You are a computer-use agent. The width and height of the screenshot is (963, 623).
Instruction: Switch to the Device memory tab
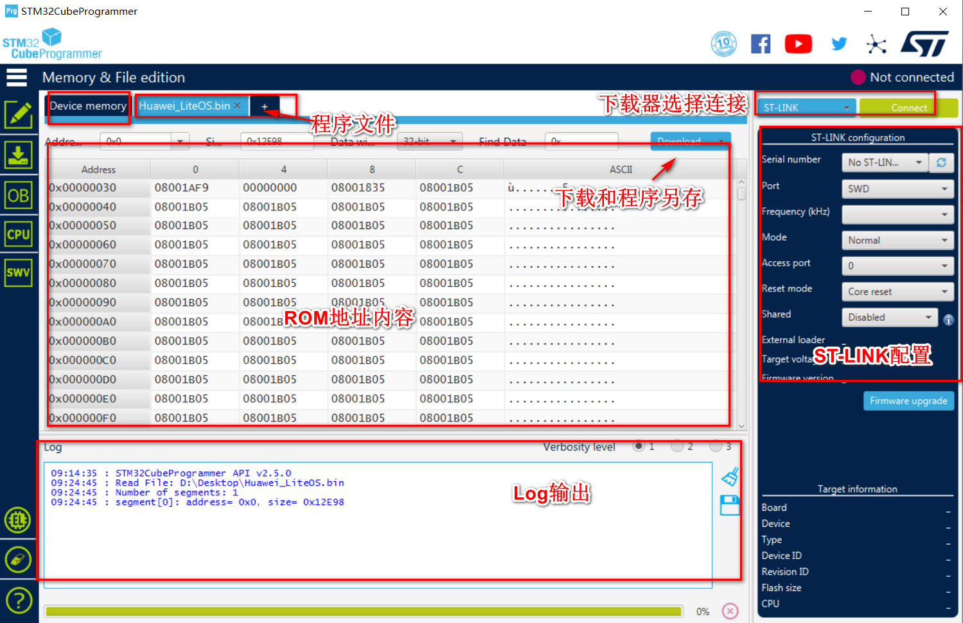[88, 106]
